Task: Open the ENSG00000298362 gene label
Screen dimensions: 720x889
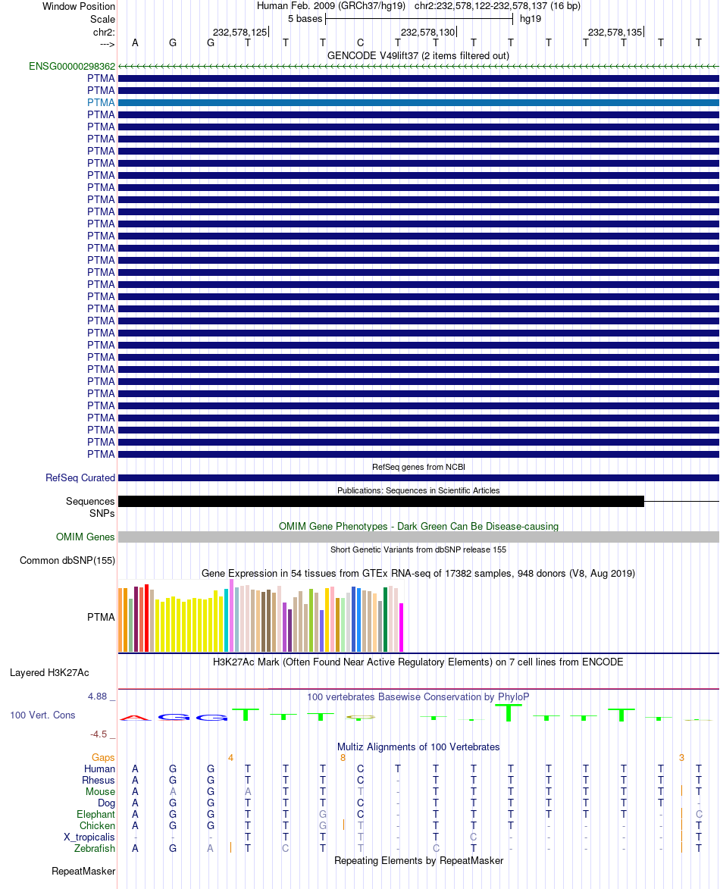Action: click(x=72, y=67)
